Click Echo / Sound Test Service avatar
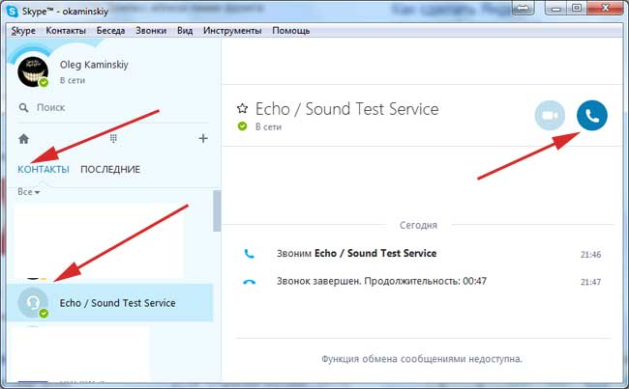Viewport: 629px width, 389px height. [x=35, y=302]
